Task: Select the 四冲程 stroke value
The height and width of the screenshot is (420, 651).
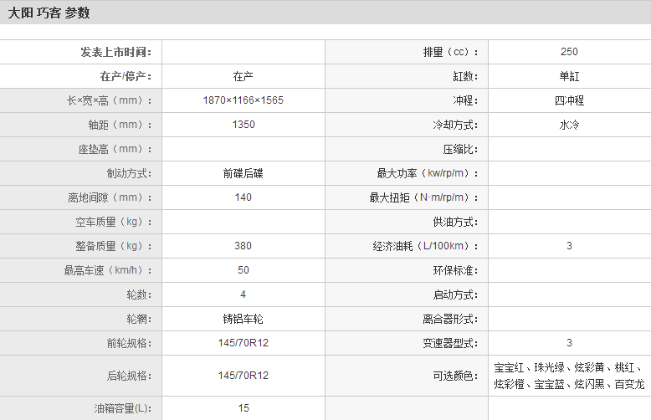Action: [x=569, y=100]
